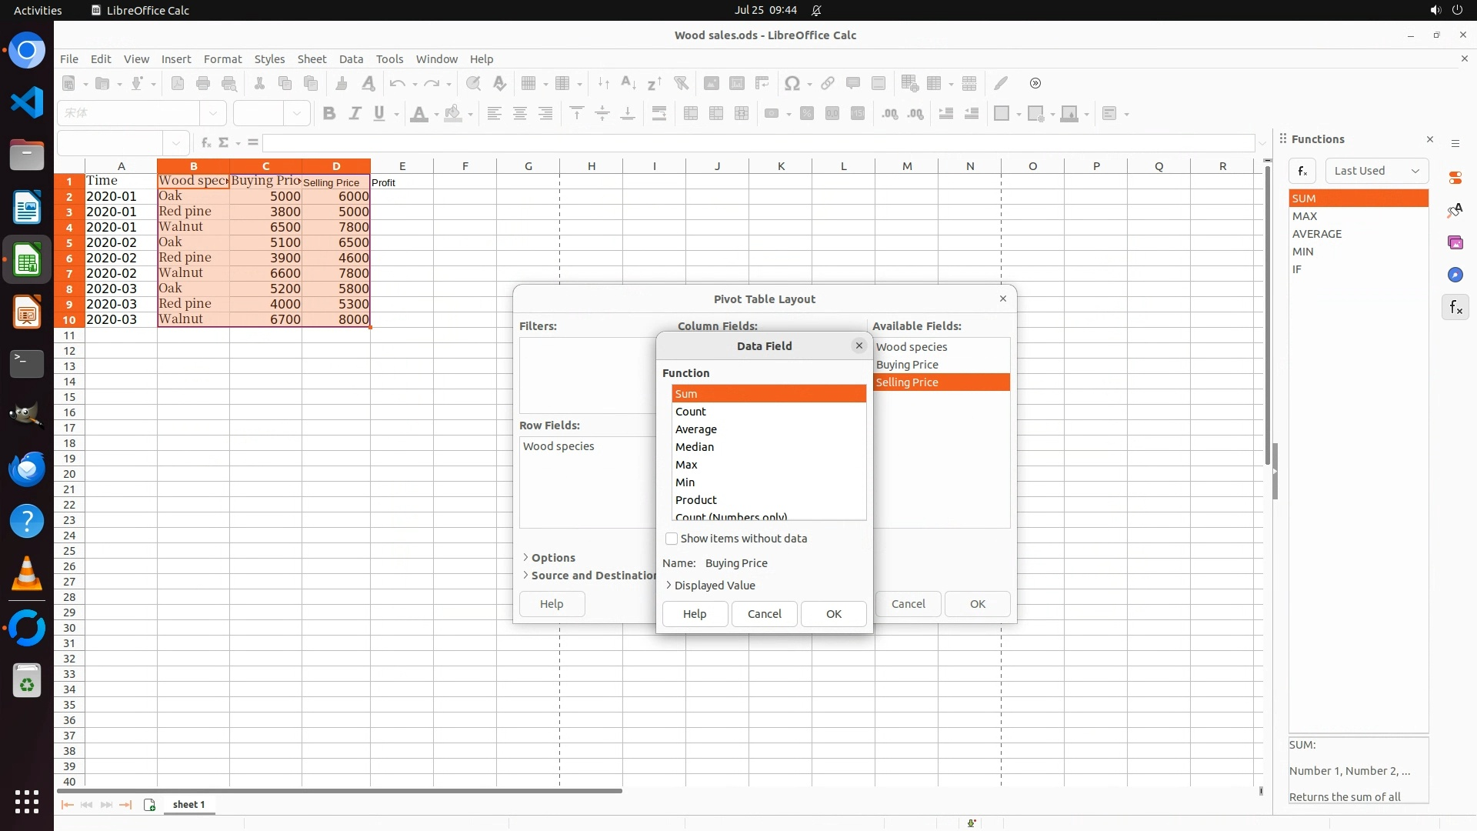Open the Last Used category dropdown
The image size is (1477, 831).
pos(1376,171)
